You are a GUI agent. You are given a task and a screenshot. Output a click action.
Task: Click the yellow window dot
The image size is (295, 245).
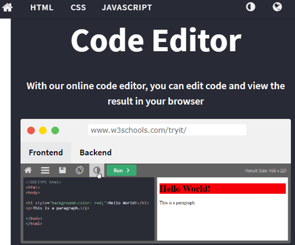[x=43, y=130]
